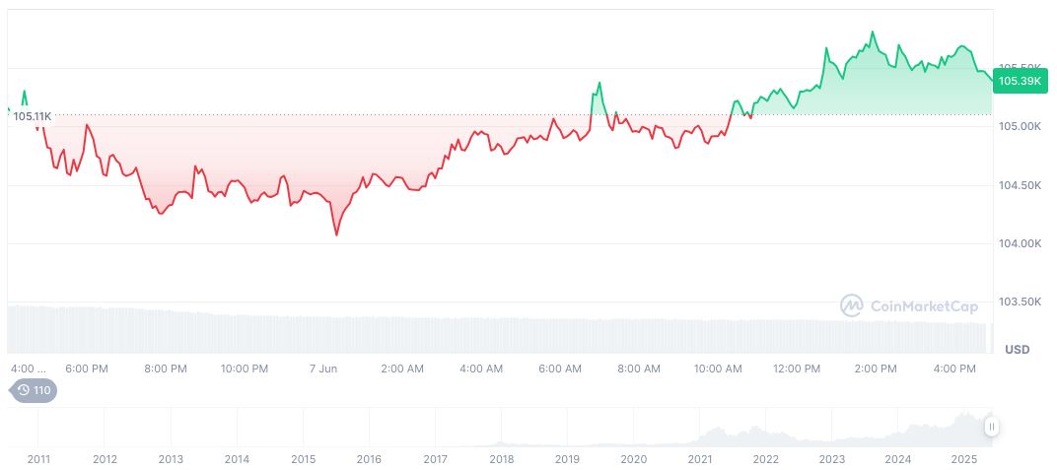This screenshot has width=1057, height=470.
Task: Click the green 105.39K current price tag
Action: 1019,81
